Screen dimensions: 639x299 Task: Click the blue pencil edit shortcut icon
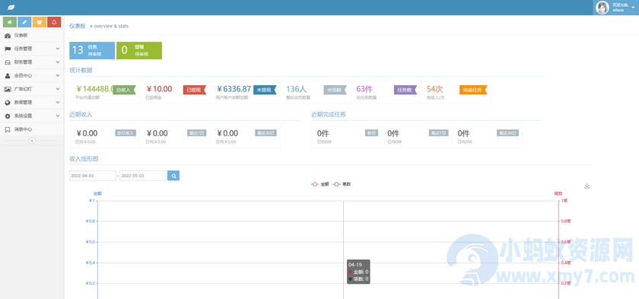coord(24,22)
